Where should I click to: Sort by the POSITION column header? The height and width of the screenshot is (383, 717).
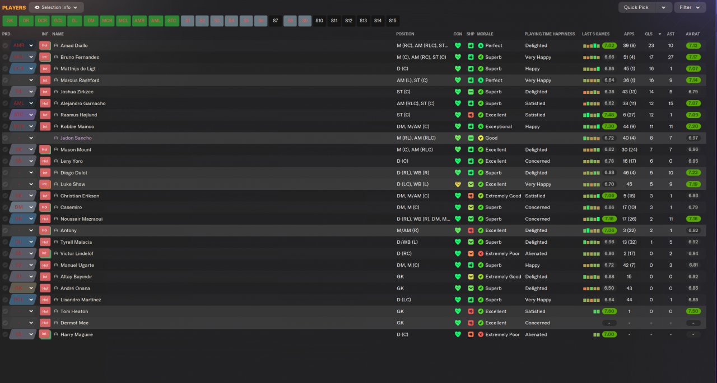coord(406,34)
